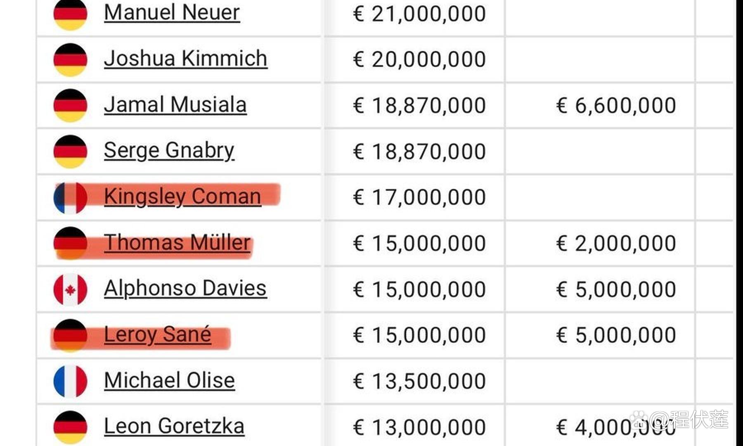The image size is (743, 446).
Task: Click the French flag beside Michael Olise
Action: coord(70,381)
